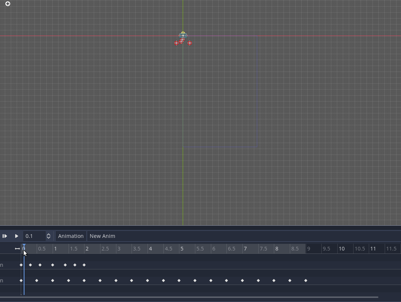Screen dimensions: 401x302
Task: Select upper track keyframe at 2 seconds
Action: (84, 265)
